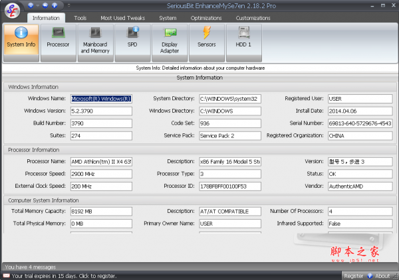The image size is (399, 280).
Task: Click the System Directory field
Action: tap(230, 99)
